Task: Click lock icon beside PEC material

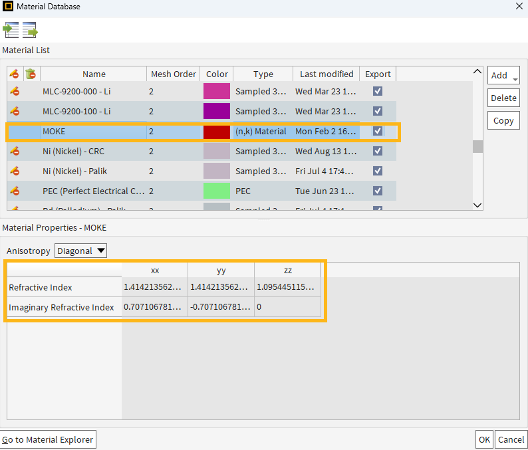Action: point(15,191)
